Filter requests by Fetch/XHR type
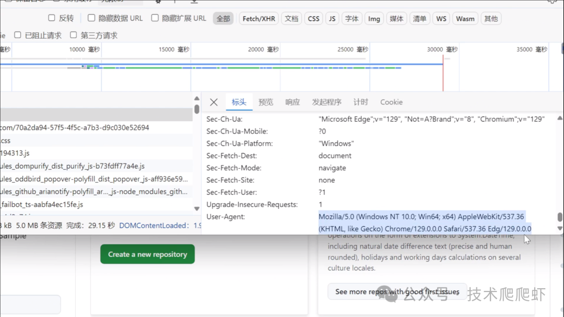Screen dimensions: 564x317 click(x=258, y=19)
